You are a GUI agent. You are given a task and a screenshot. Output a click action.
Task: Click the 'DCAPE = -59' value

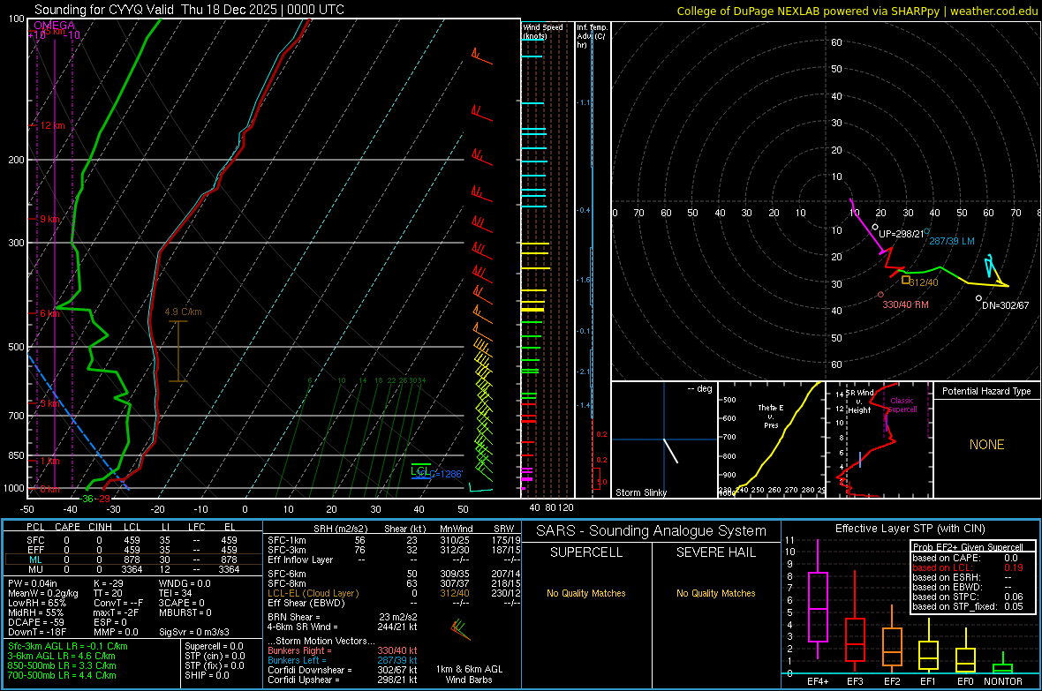tap(34, 622)
